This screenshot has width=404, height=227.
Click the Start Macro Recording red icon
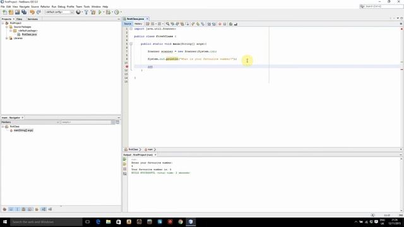point(220,24)
